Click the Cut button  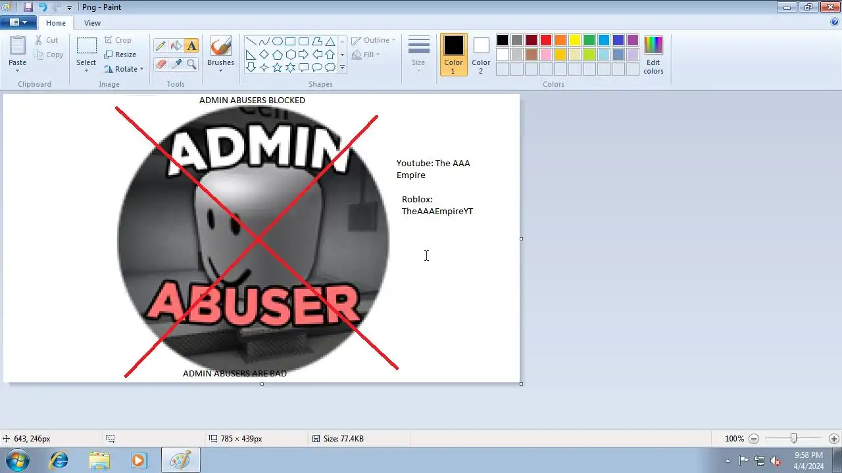point(47,40)
